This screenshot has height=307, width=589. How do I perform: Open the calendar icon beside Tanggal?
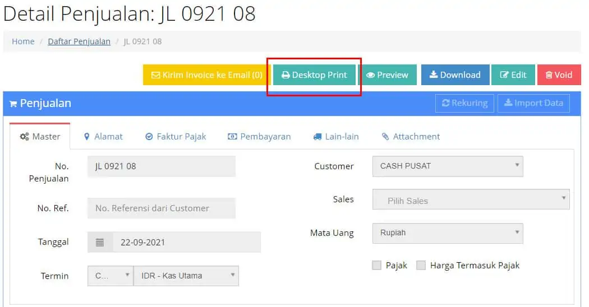point(100,242)
